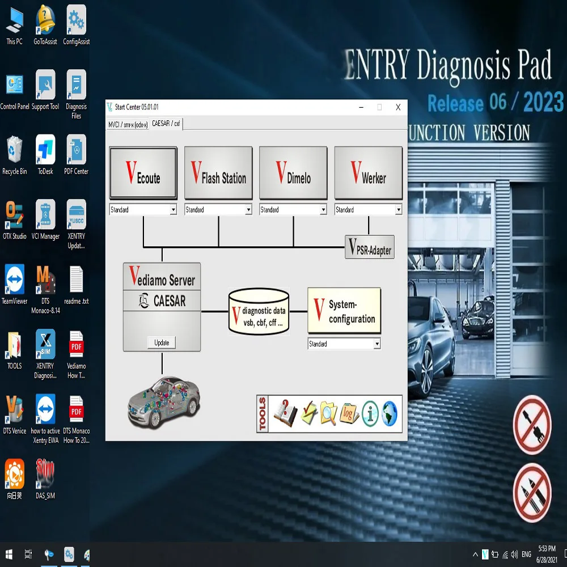The image size is (567, 567).
Task: Open Vediamo How To PDF icon
Action: click(x=77, y=354)
